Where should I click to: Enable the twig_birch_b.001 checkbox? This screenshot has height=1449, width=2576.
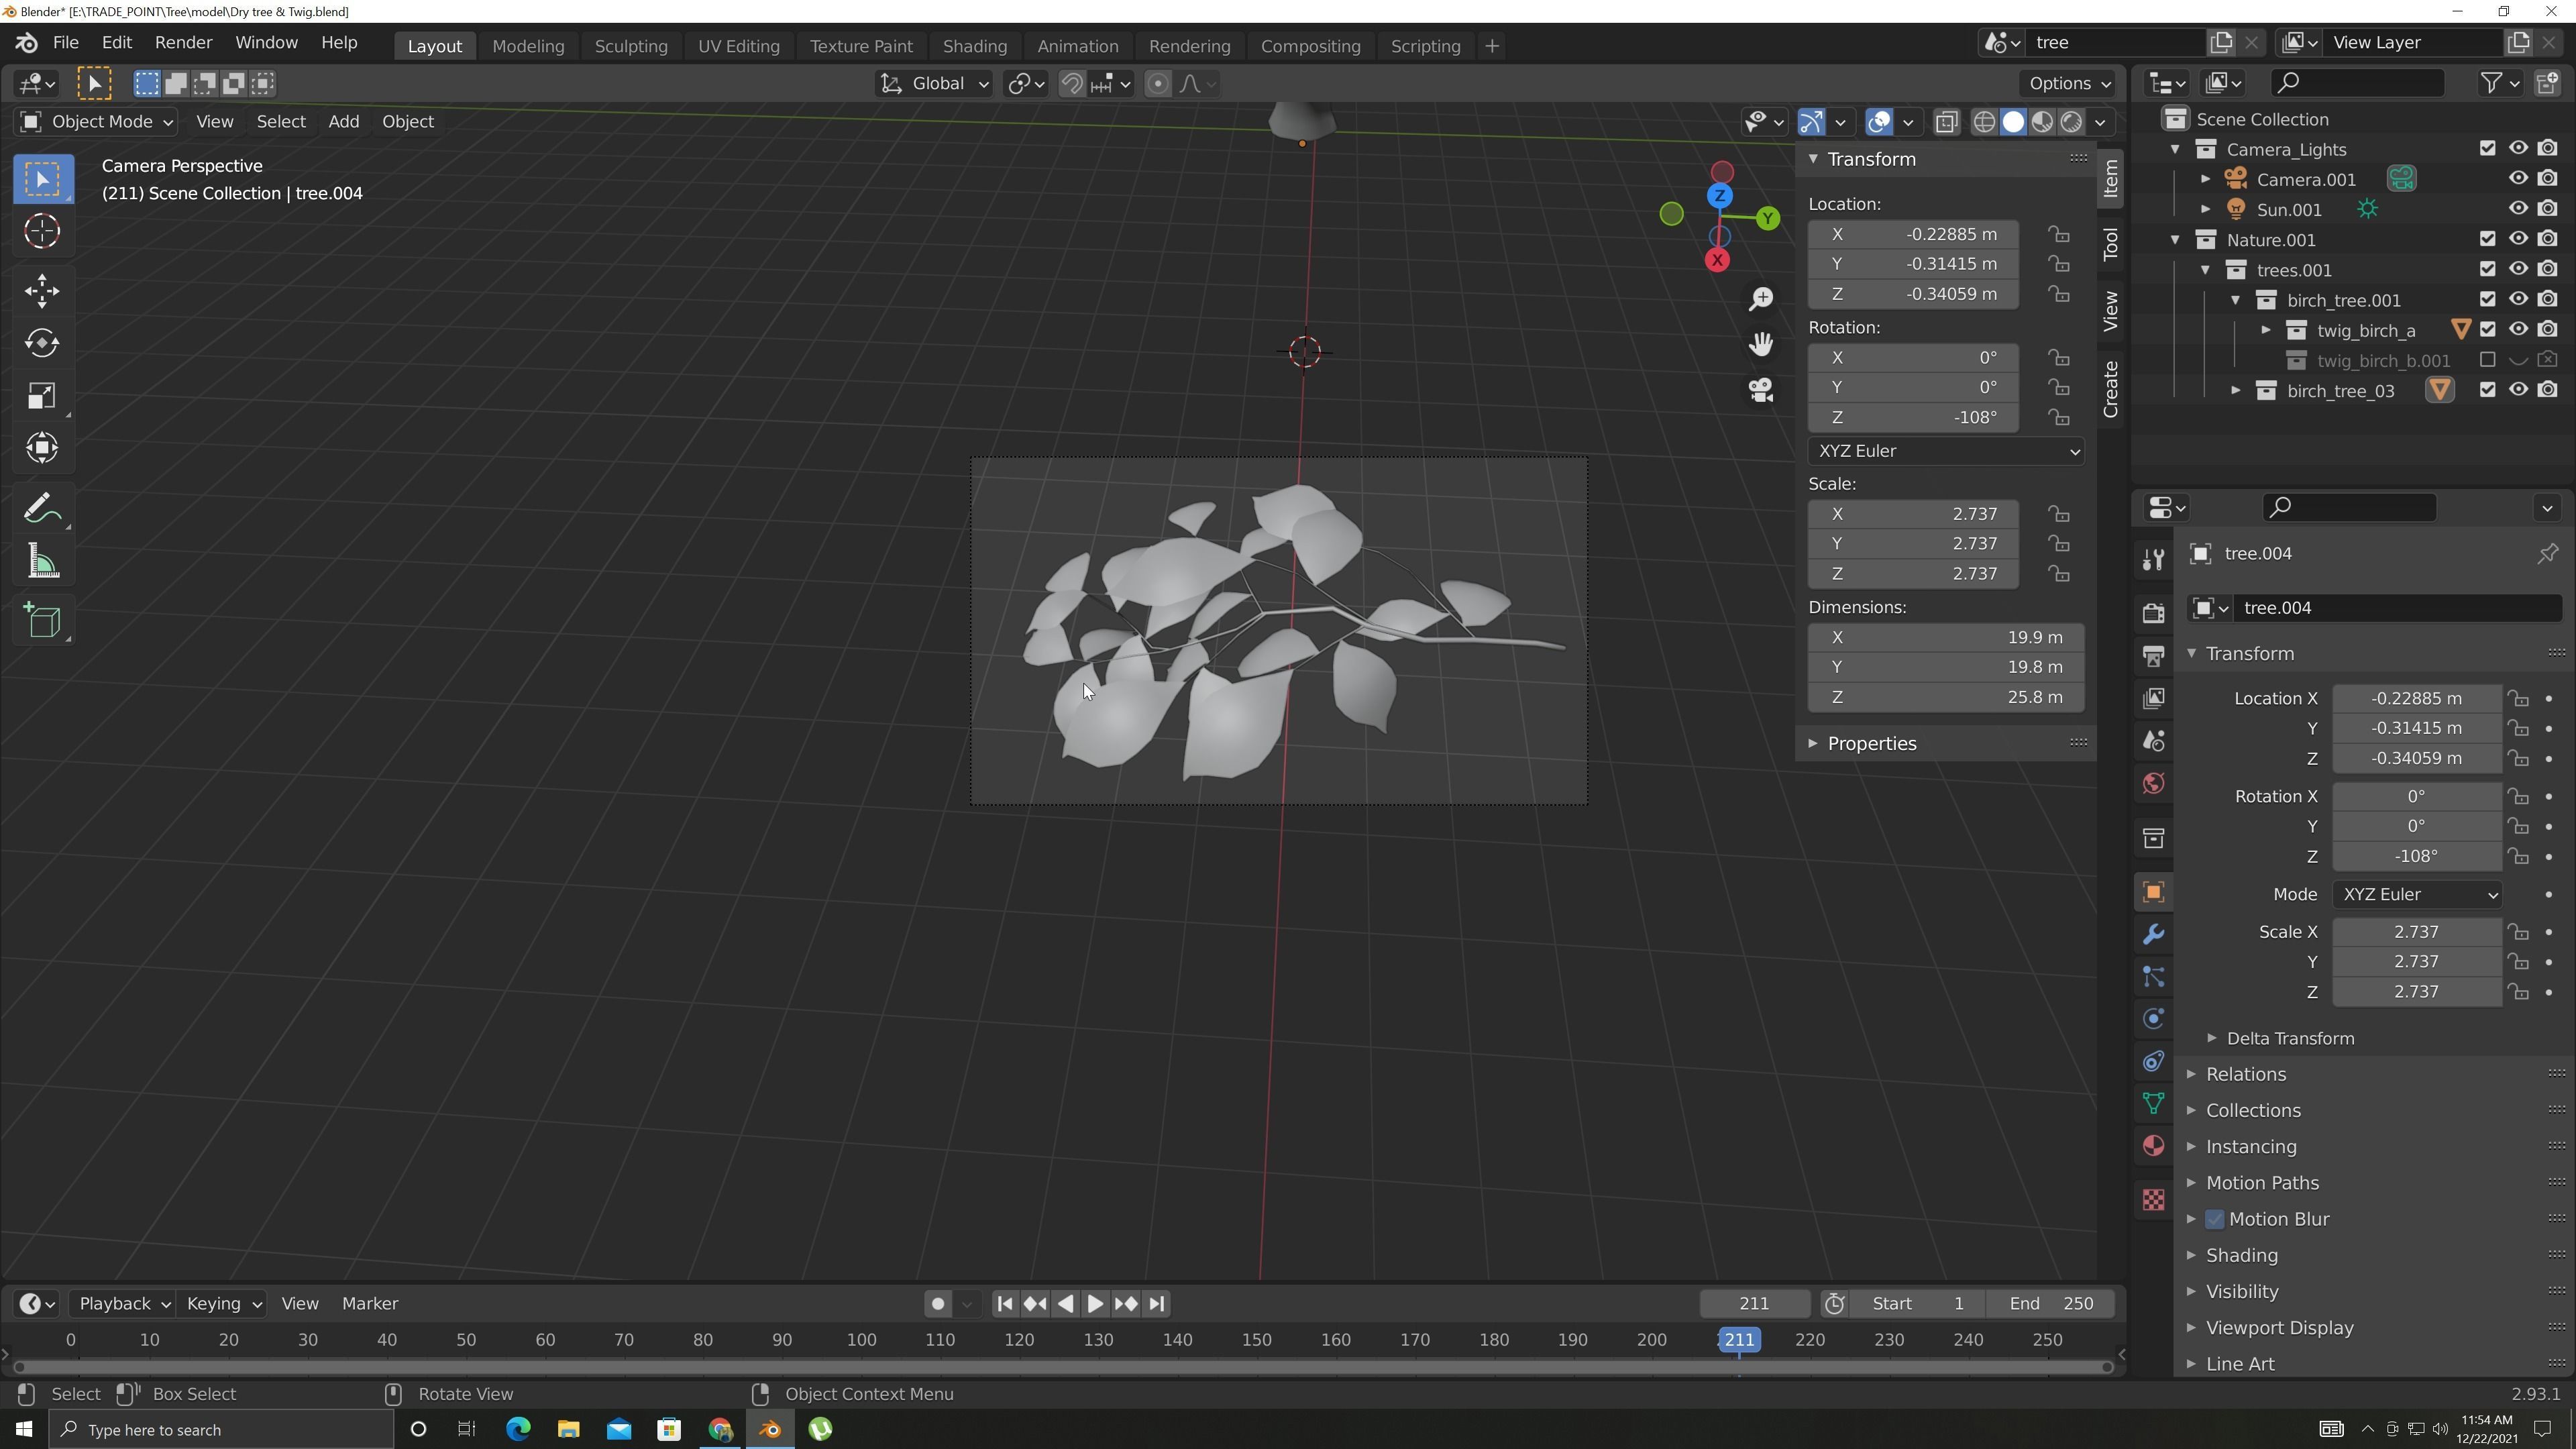tap(2487, 360)
